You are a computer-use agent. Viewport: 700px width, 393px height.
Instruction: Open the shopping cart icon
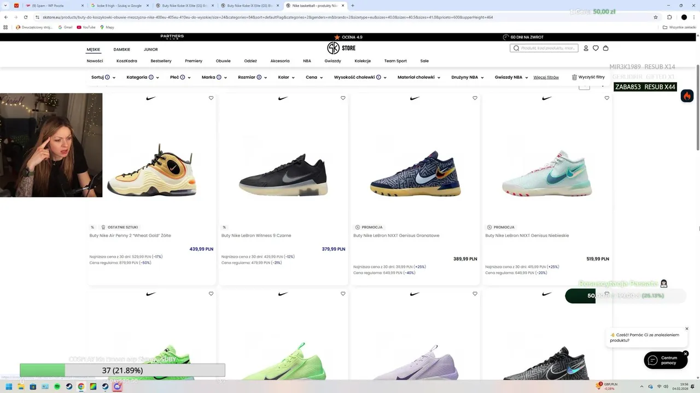tap(605, 48)
